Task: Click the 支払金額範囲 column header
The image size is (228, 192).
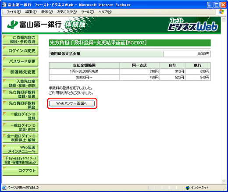Action: click(x=84, y=65)
